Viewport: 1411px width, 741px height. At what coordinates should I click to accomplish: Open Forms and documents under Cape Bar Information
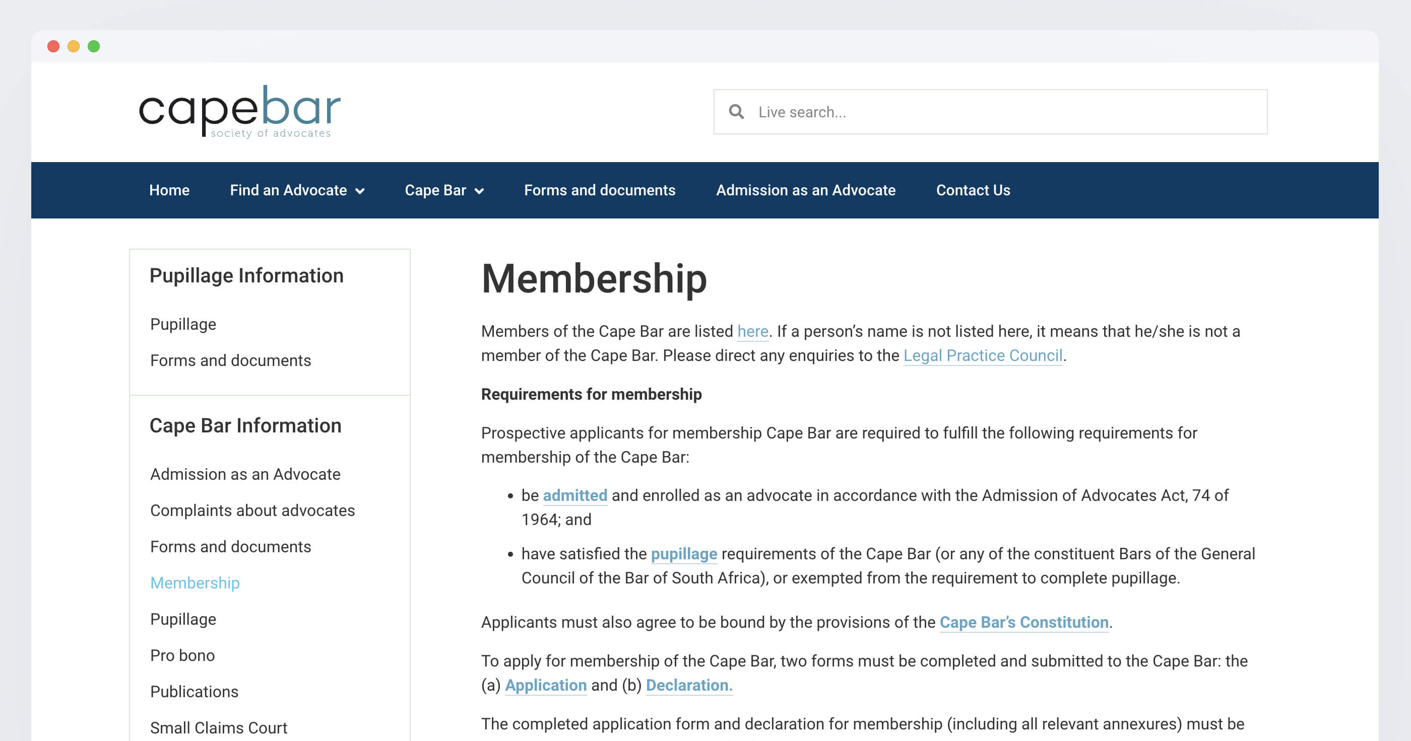pyautogui.click(x=231, y=546)
